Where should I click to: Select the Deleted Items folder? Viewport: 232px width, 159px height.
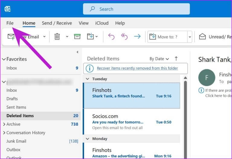40,116
